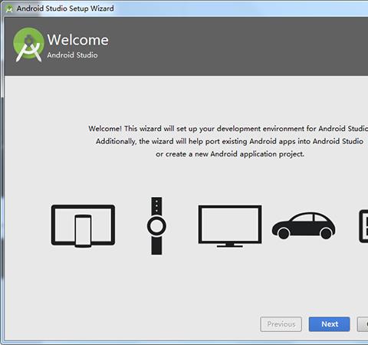The width and height of the screenshot is (368, 345).
Task: Click the line 'Additionally, the wizard will help port'
Action: click(x=229, y=141)
